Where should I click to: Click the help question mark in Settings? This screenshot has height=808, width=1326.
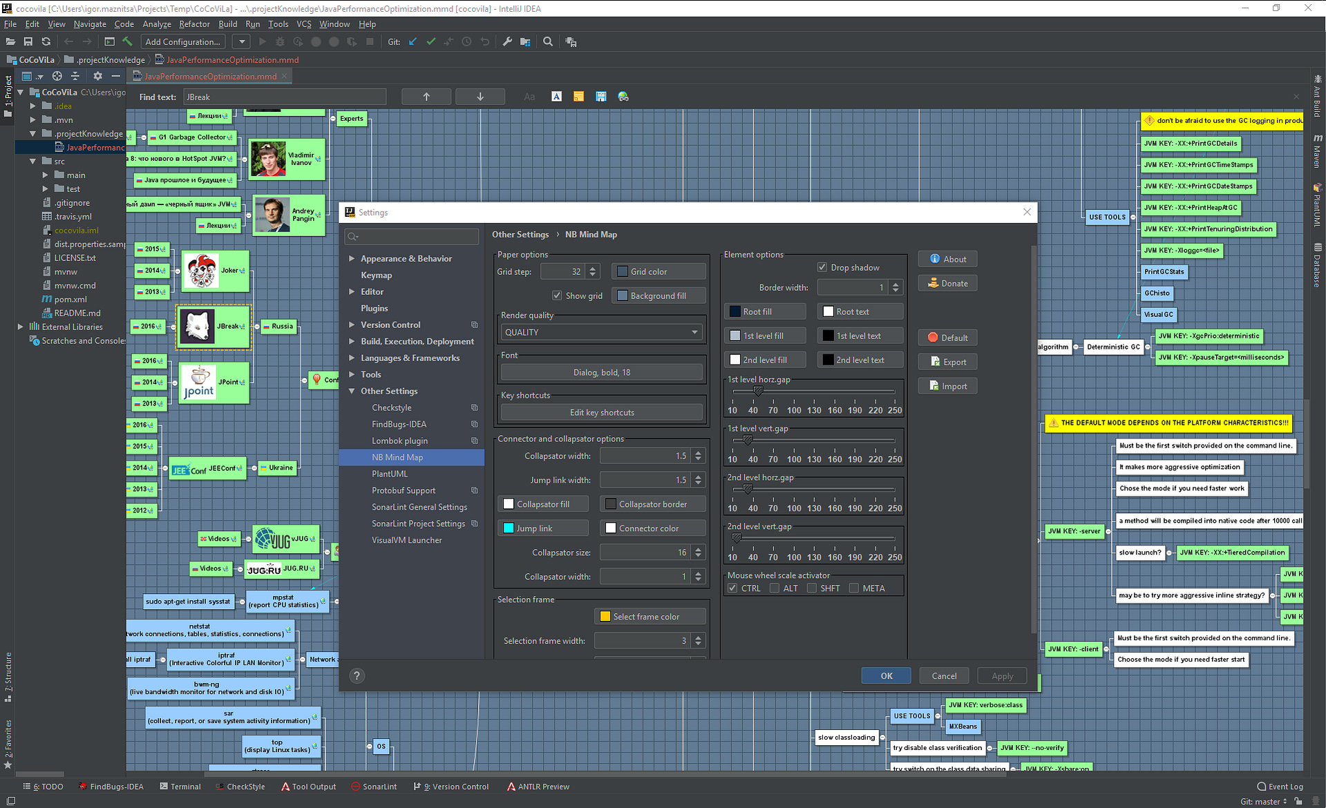coord(357,676)
